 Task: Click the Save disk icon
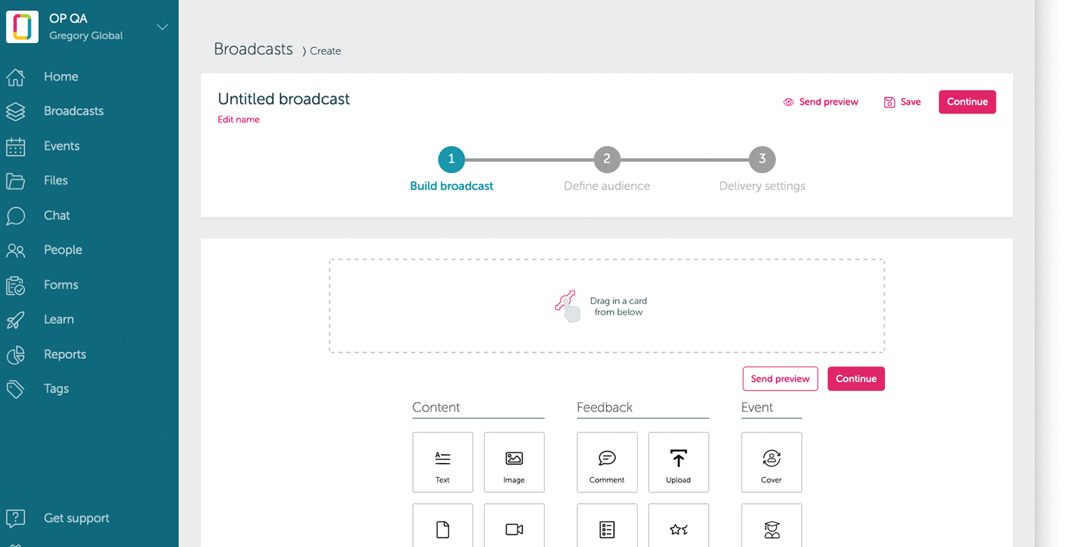889,102
